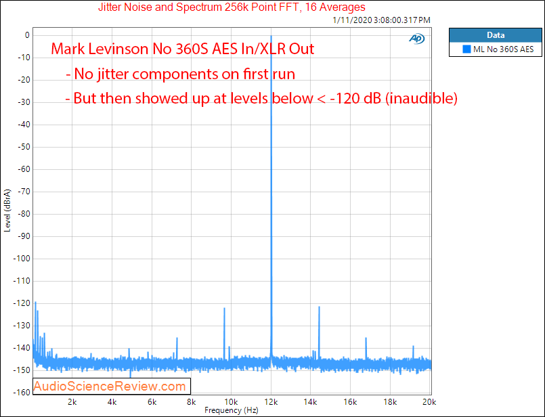Click the '-30' level axis tick label

point(24,102)
